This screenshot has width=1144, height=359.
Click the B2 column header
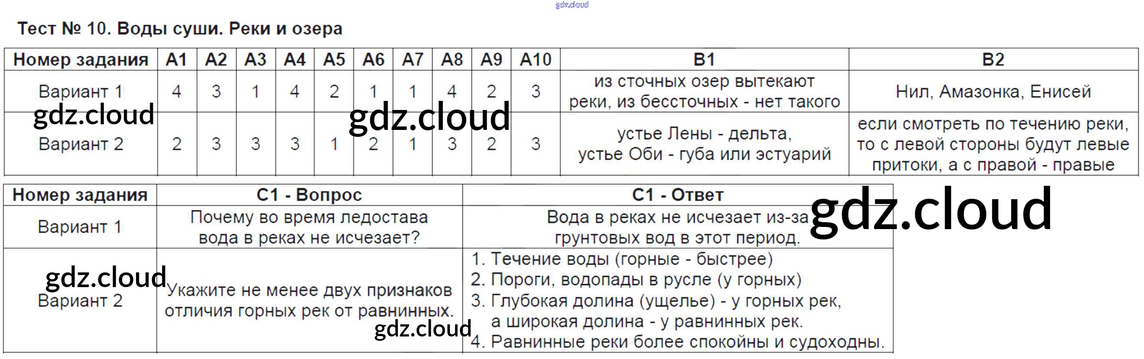(993, 59)
